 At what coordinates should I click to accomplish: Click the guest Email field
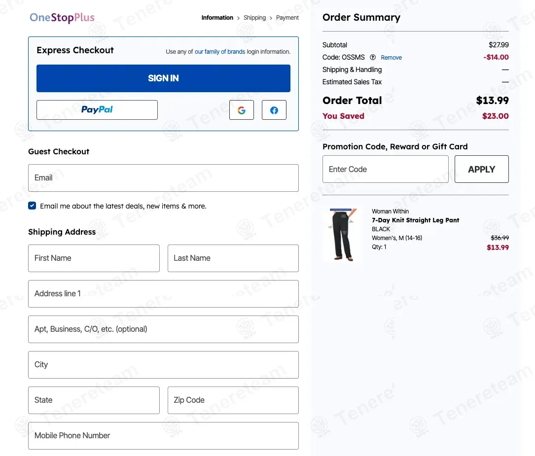pyautogui.click(x=163, y=178)
